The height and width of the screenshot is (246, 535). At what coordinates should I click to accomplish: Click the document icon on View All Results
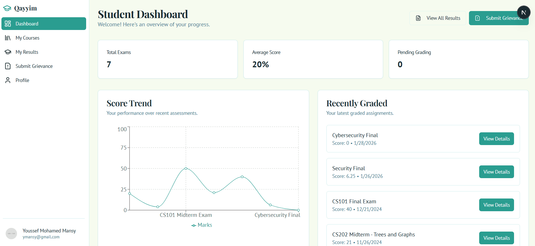(418, 18)
